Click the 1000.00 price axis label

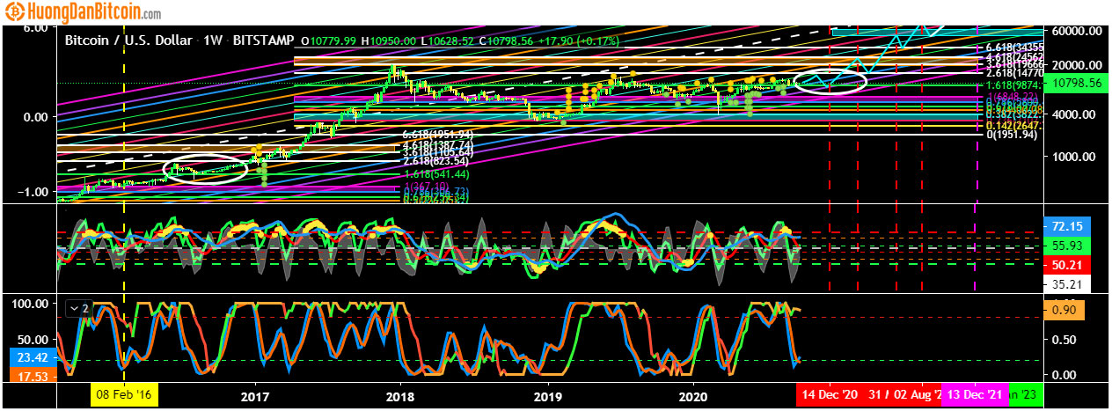[1073, 157]
